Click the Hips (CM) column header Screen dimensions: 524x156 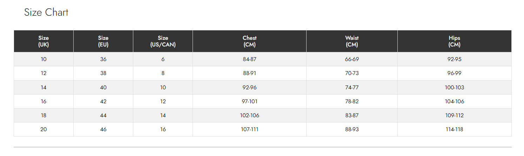455,41
